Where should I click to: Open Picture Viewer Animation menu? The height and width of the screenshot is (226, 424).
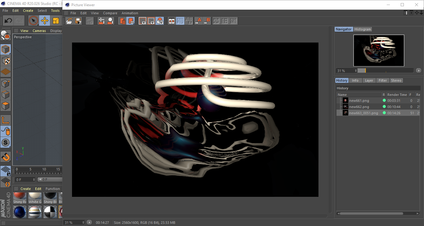[130, 13]
